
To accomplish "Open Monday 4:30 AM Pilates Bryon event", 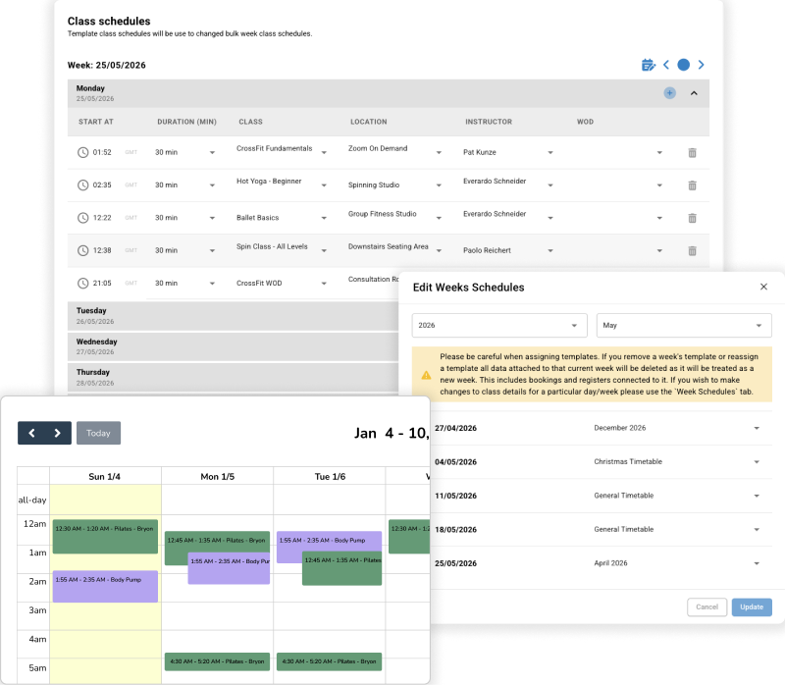I will (217, 661).
